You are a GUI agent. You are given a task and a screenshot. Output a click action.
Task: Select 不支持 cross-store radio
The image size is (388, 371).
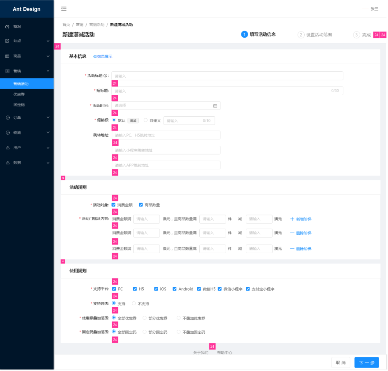[x=134, y=303]
